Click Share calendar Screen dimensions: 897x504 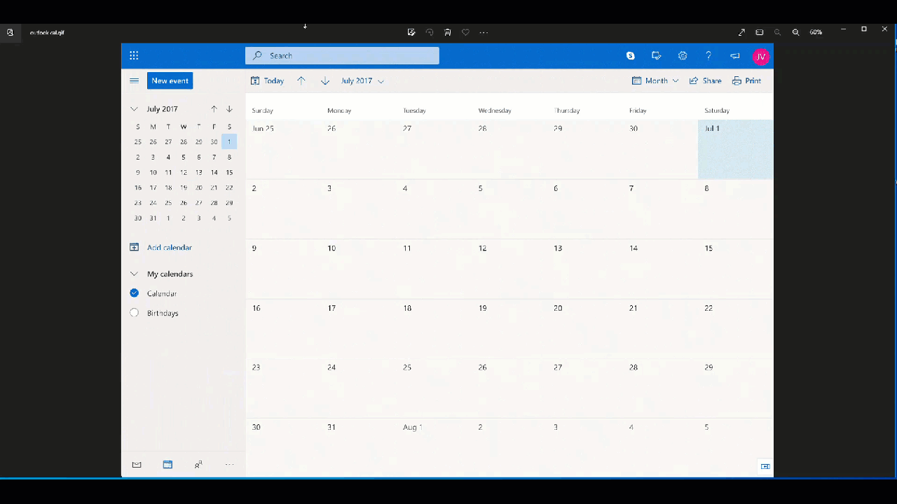(x=705, y=80)
